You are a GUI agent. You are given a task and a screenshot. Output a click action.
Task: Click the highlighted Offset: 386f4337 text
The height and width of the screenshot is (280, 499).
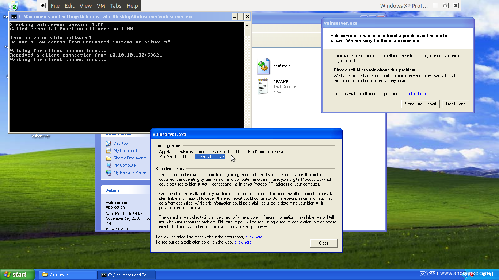(x=210, y=156)
